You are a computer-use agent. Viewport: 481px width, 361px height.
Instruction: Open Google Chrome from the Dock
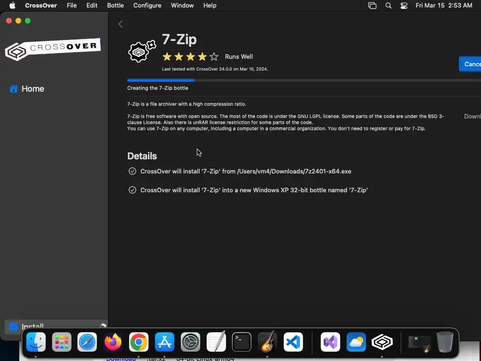click(139, 342)
